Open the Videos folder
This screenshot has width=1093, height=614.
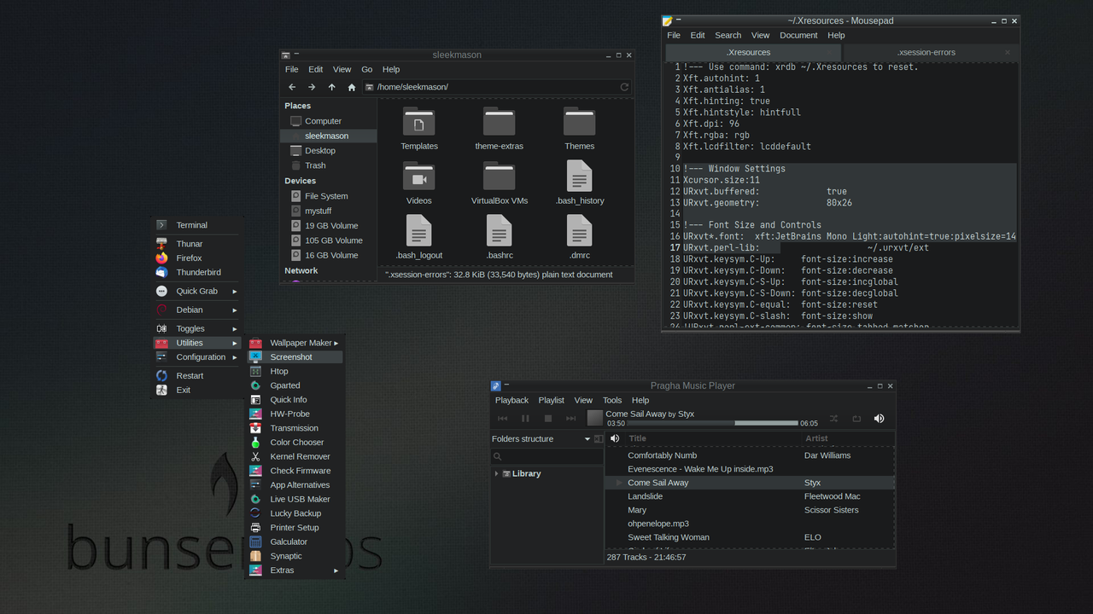pos(419,183)
